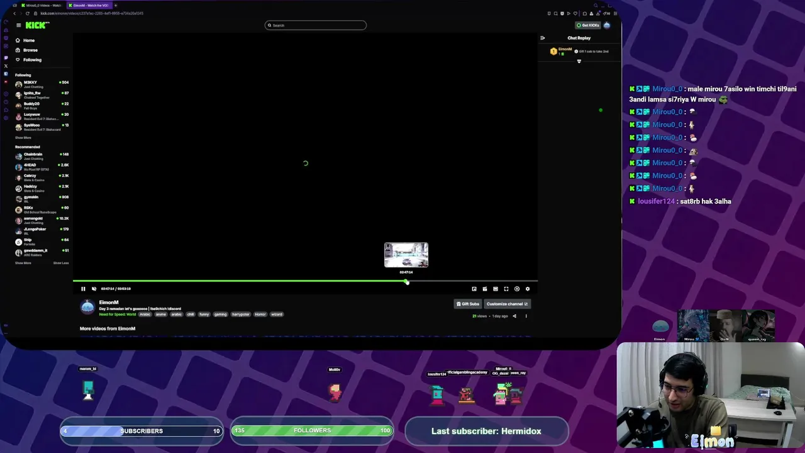
Task: Share the video via share icon
Action: 514,316
